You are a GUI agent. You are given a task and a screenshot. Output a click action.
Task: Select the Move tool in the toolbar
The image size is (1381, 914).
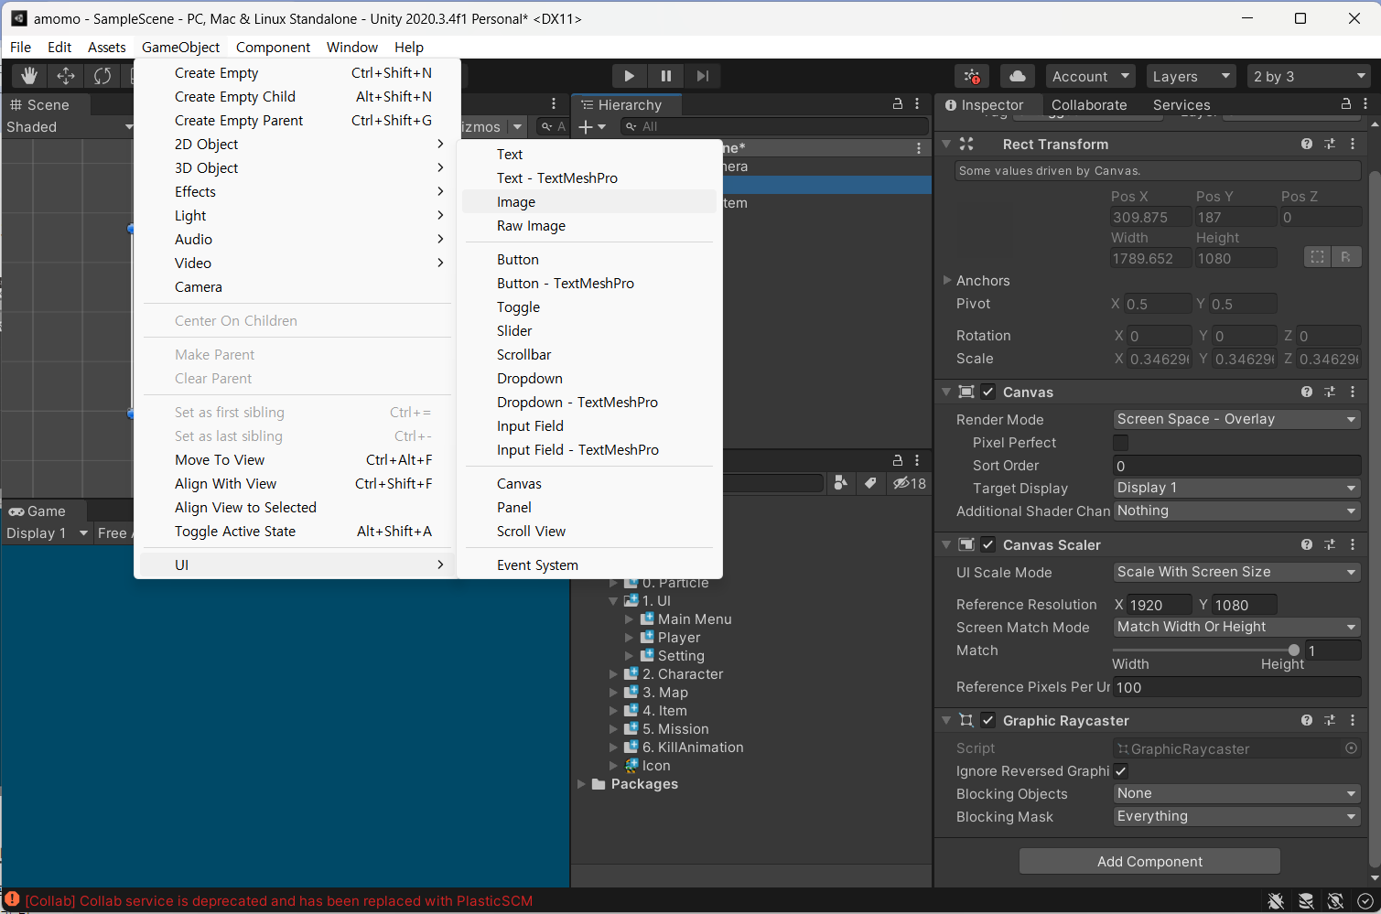(66, 76)
